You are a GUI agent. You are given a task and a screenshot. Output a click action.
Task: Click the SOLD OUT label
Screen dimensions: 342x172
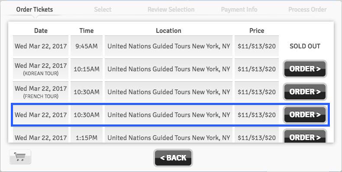pos(305,46)
